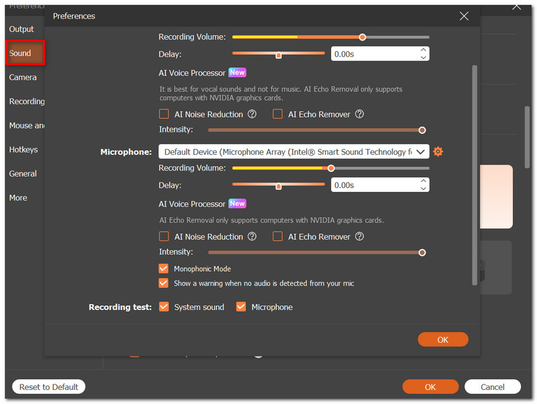The height and width of the screenshot is (404, 537).
Task: Click back window vertical scrollbar
Action: coord(527,137)
